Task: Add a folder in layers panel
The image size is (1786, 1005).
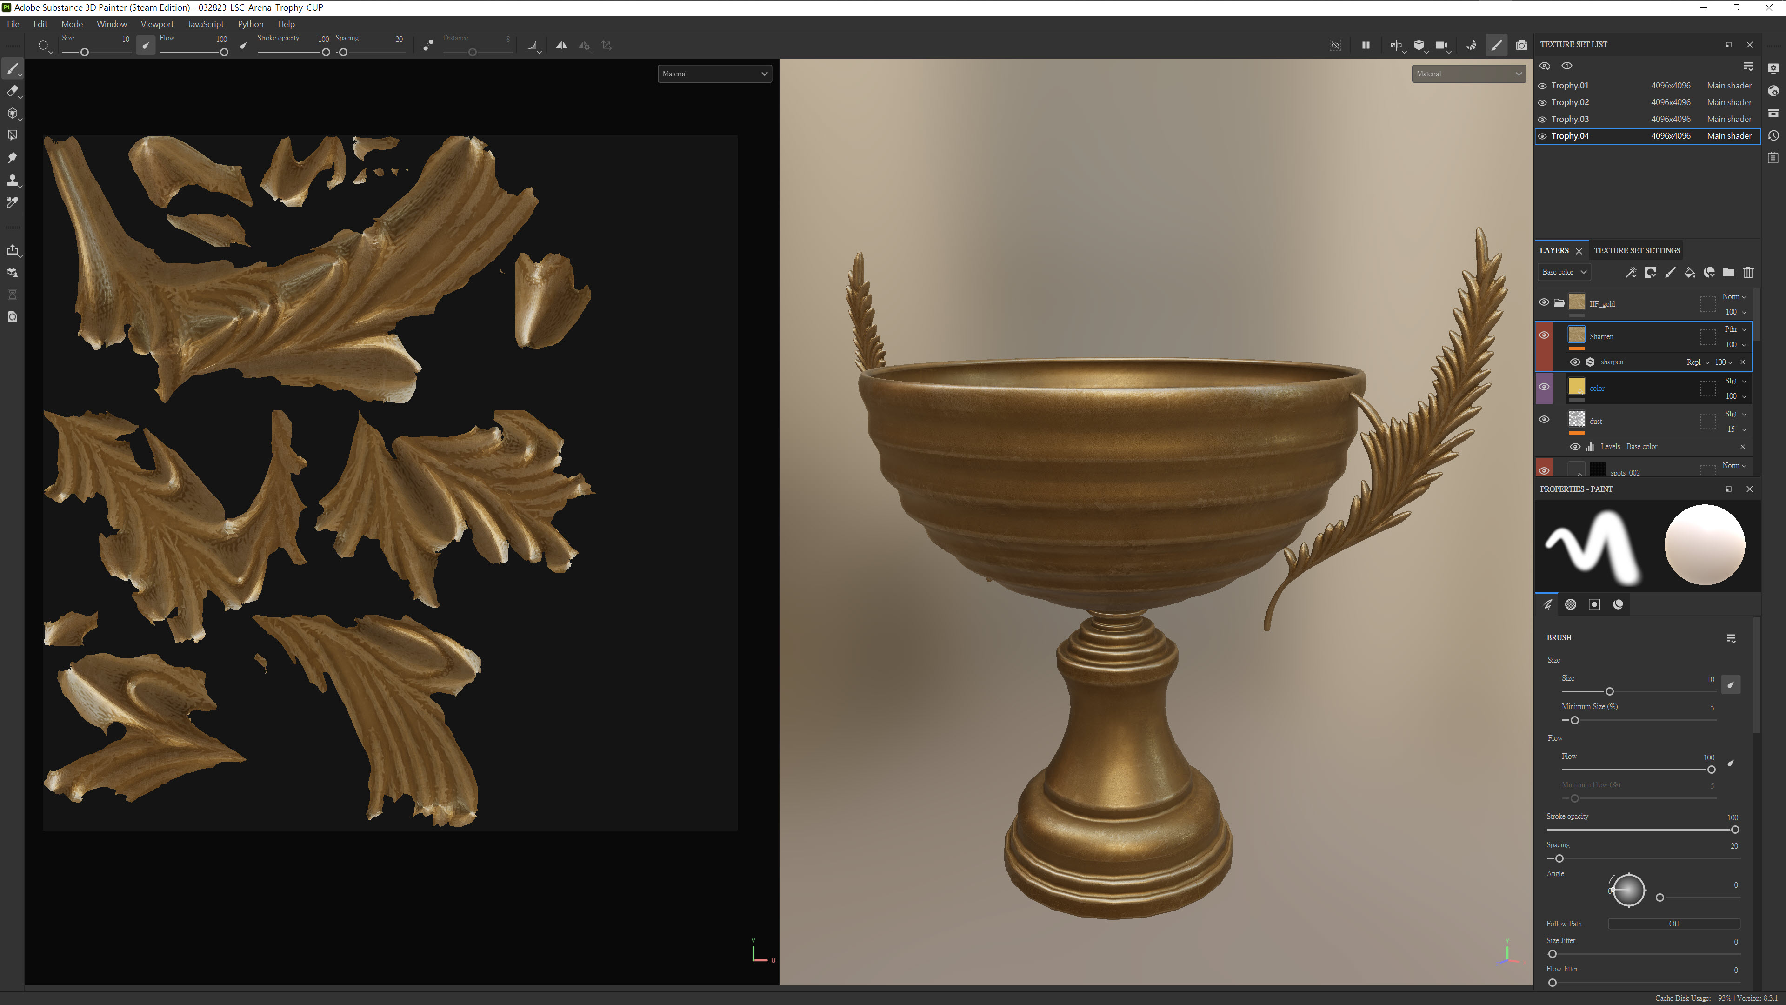Action: 1728,273
